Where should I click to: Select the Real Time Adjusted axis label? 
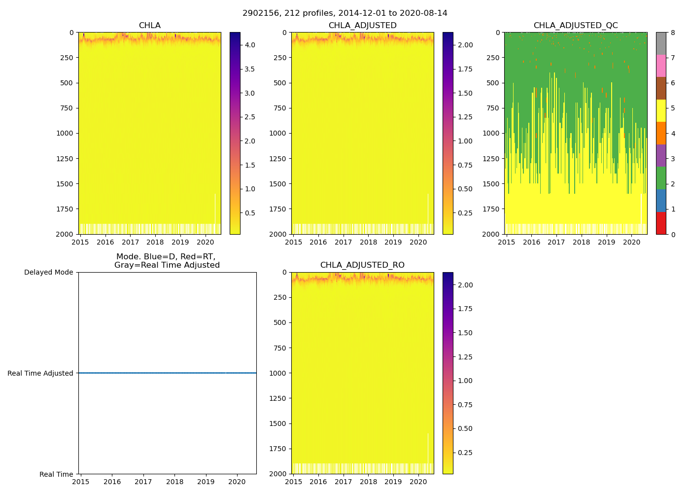click(40, 374)
